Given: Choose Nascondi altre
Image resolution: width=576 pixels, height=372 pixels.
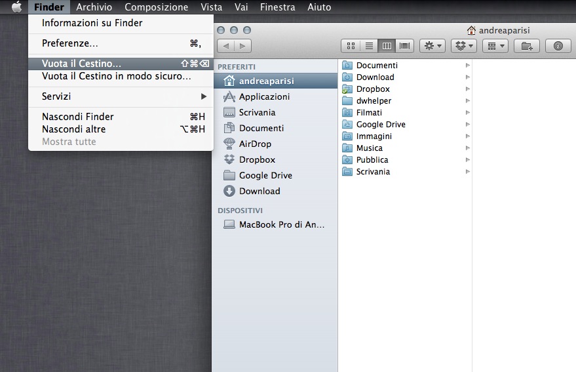Looking at the screenshot, I should (x=121, y=129).
